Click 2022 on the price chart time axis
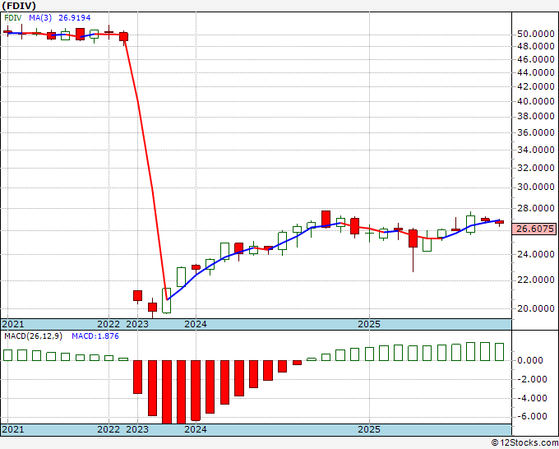The image size is (559, 449). pos(109,324)
